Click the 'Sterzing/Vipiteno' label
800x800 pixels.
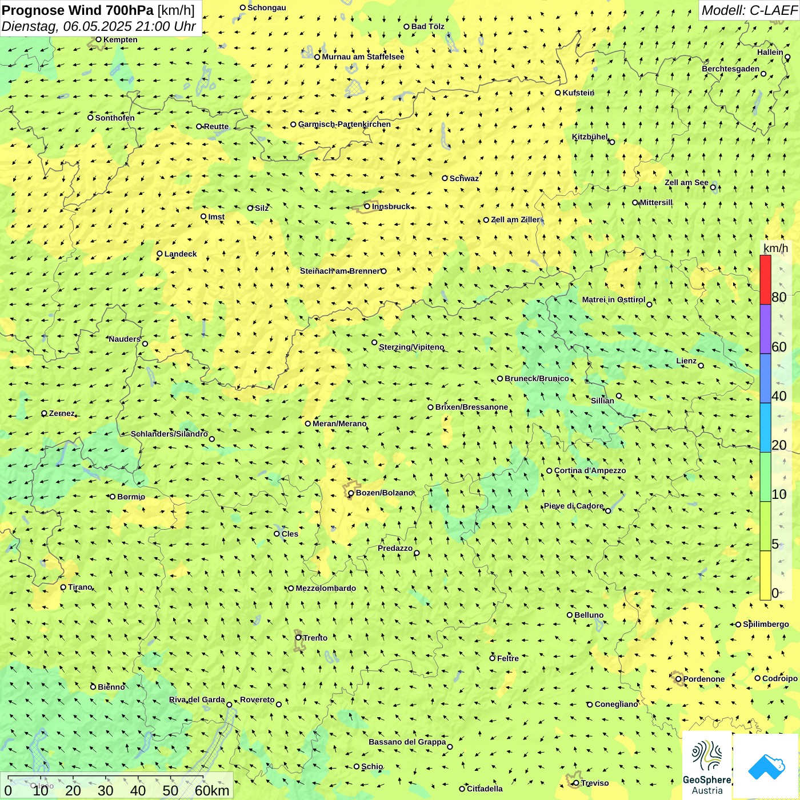pyautogui.click(x=411, y=347)
